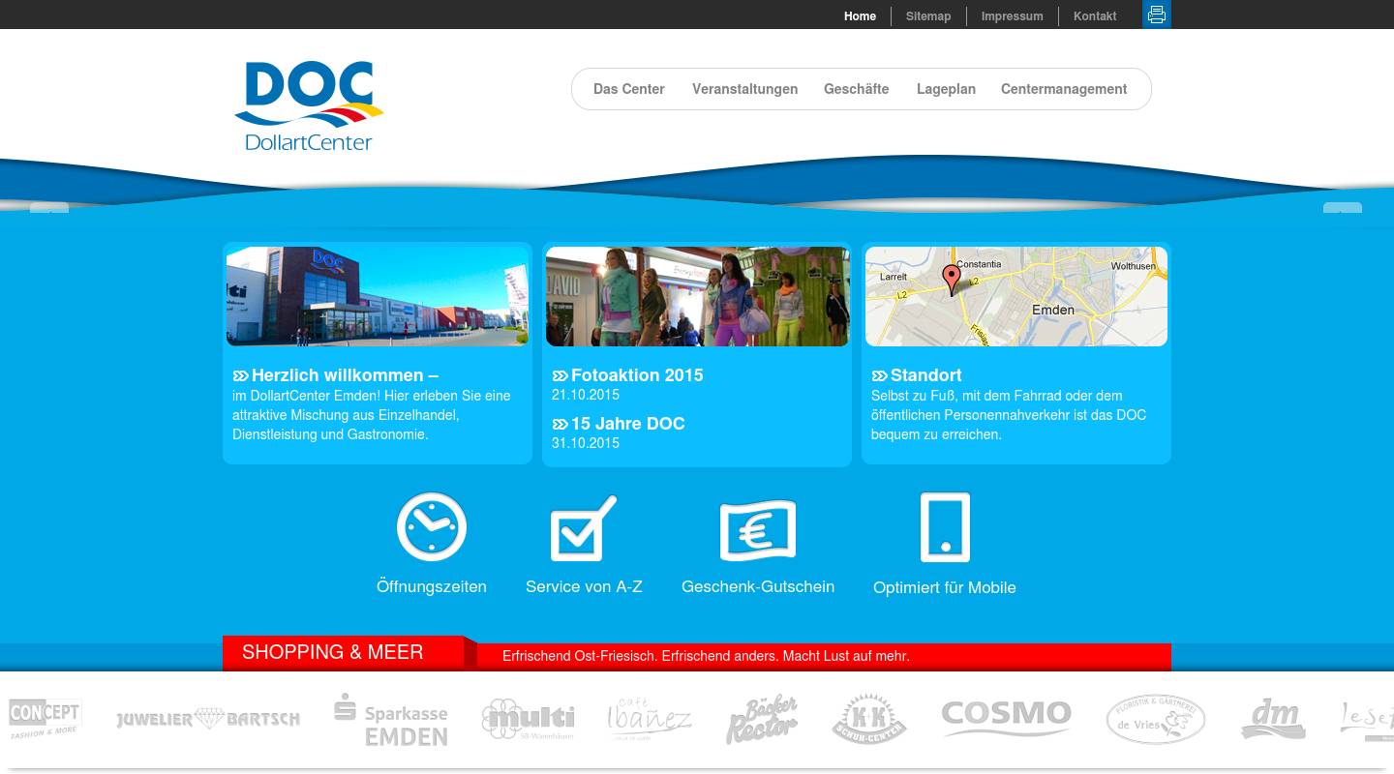
Task: Open the Impressum page
Action: 1012,15
